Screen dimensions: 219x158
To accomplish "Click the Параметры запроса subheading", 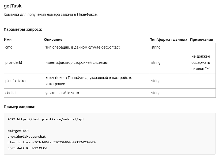I will [x=23, y=30].
